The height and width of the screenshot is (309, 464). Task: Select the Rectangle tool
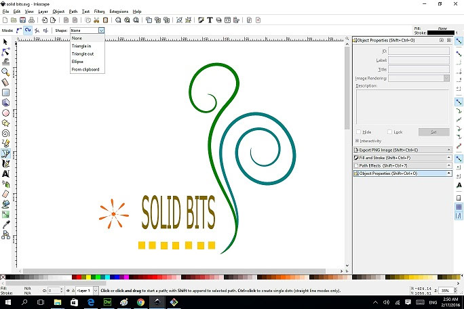(x=5, y=92)
